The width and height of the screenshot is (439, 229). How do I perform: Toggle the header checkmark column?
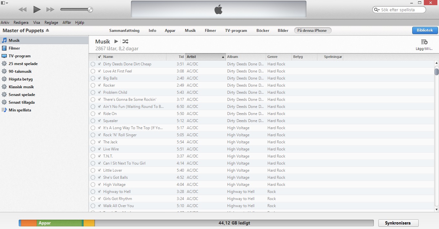99,57
